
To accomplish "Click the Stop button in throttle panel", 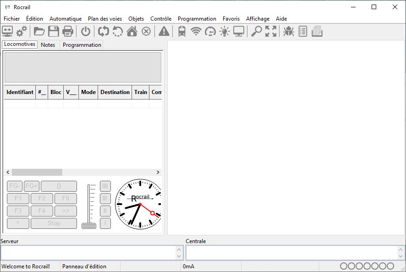I will (x=54, y=223).
